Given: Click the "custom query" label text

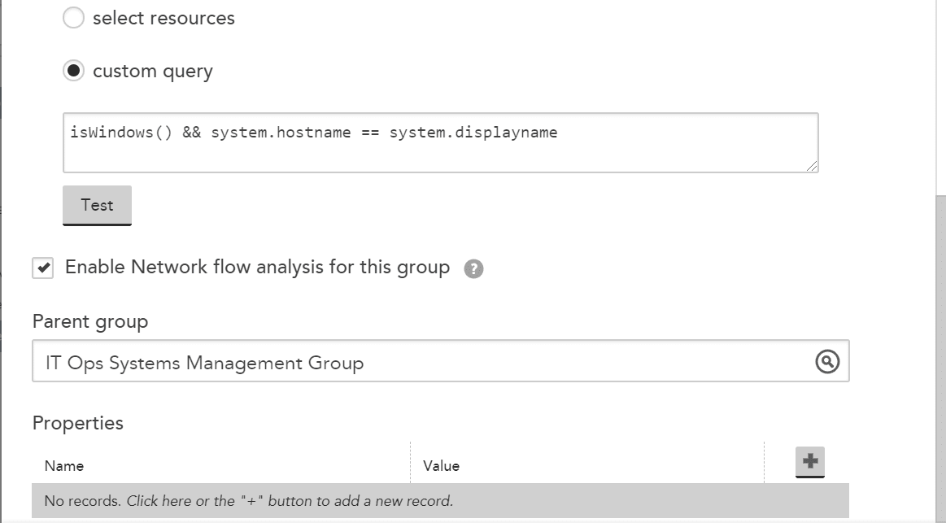Looking at the screenshot, I should 153,72.
